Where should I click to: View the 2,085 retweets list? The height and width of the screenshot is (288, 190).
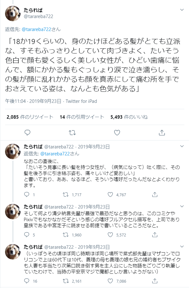[30, 117]
